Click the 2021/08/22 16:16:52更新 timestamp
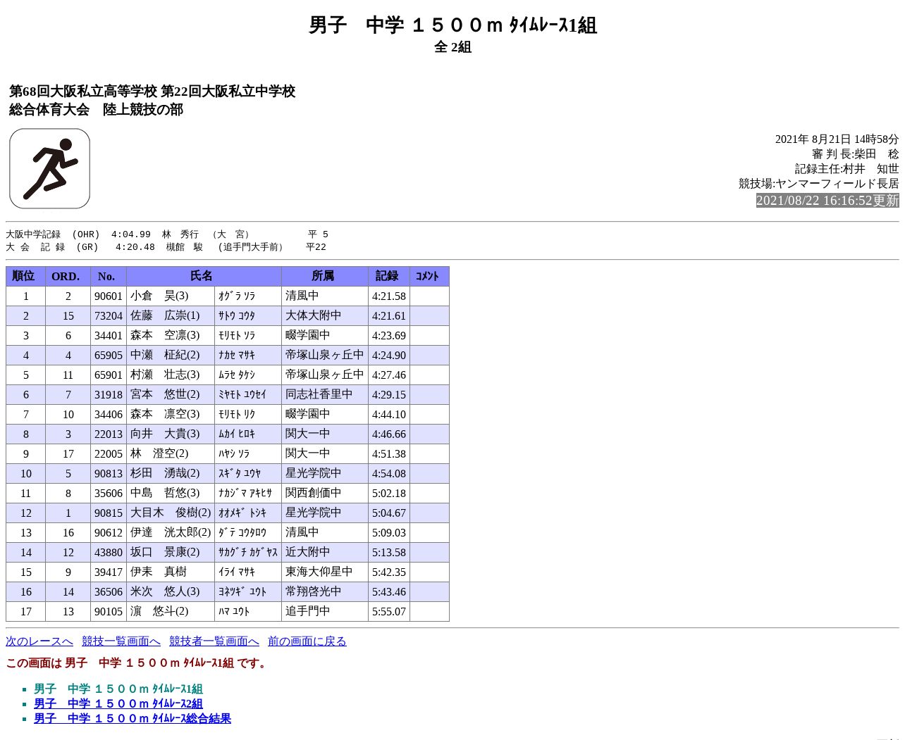Image resolution: width=905 pixels, height=740 pixels. 827,201
